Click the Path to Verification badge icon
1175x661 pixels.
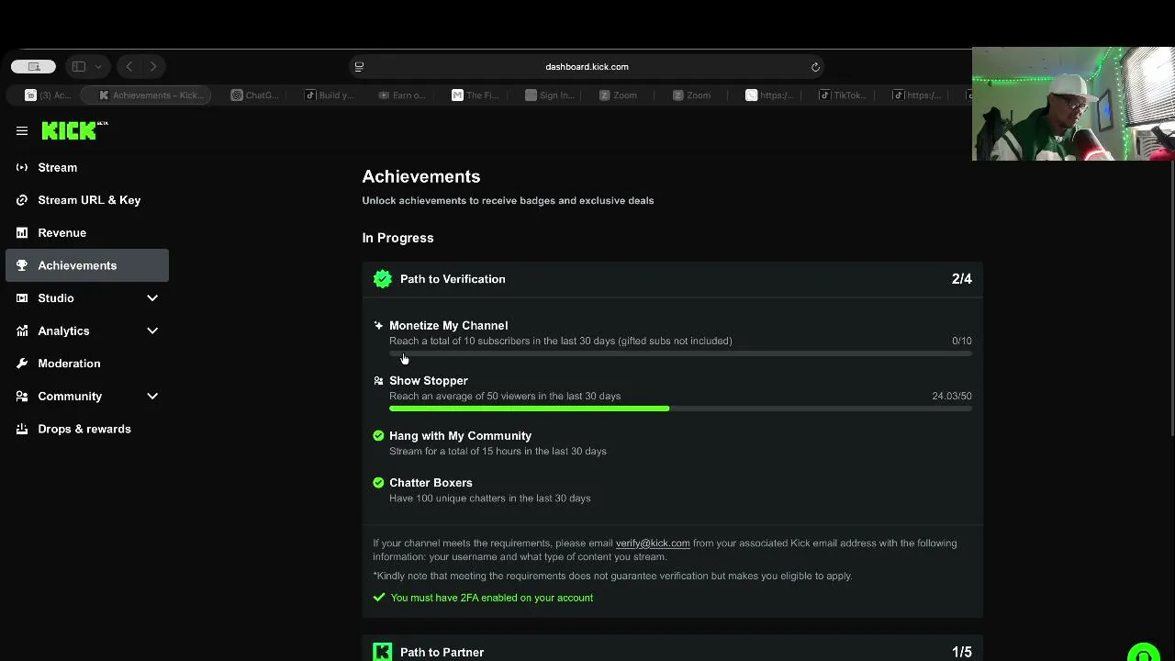click(383, 279)
